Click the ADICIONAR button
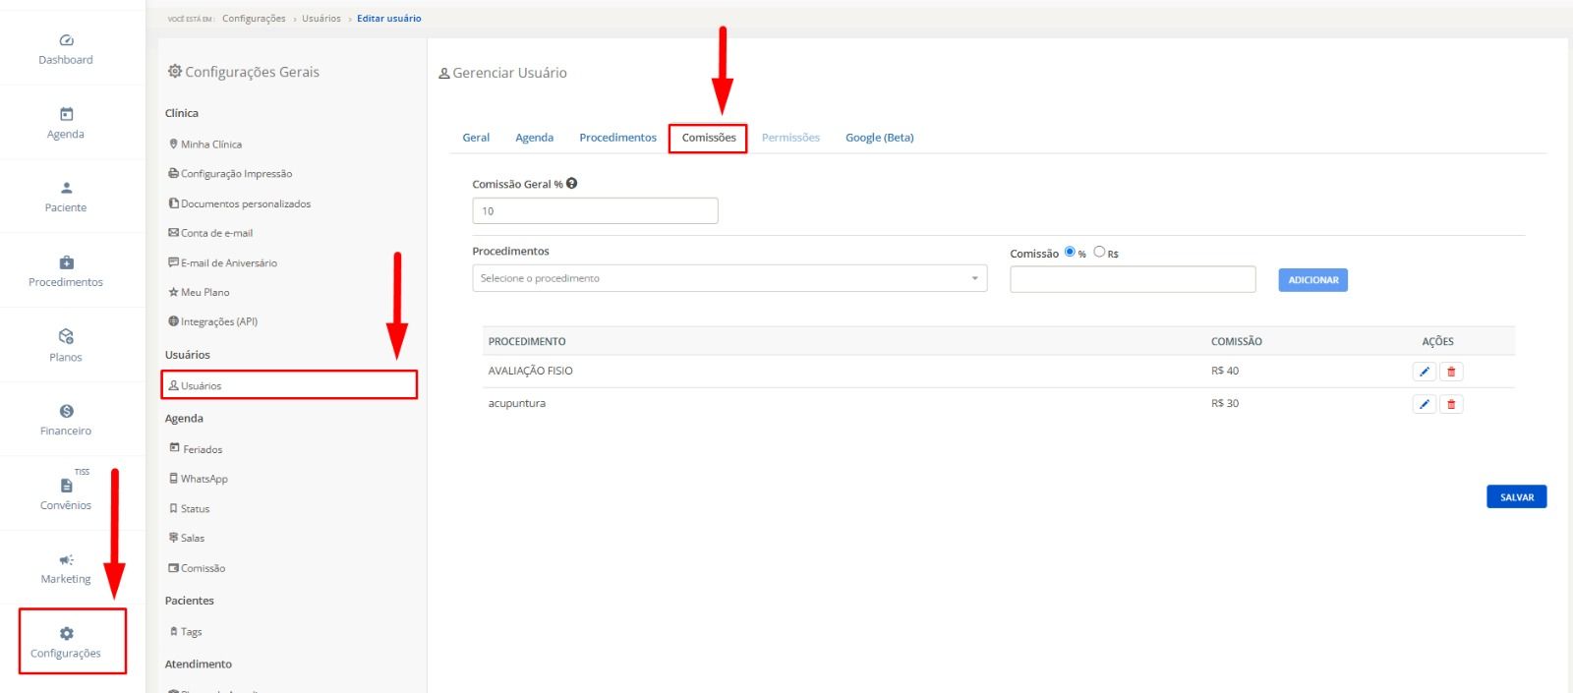Image resolution: width=1573 pixels, height=693 pixels. tap(1313, 280)
